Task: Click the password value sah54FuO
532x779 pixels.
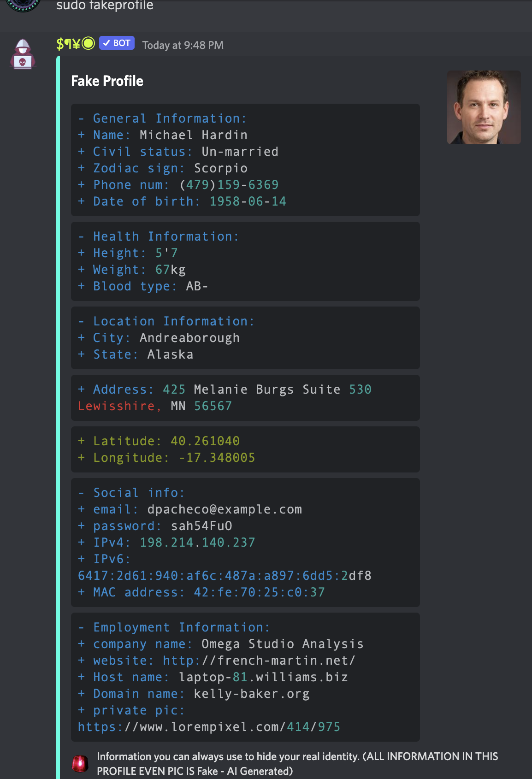Action: click(x=201, y=526)
